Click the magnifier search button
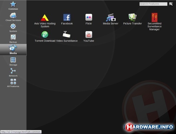 click(171, 4)
